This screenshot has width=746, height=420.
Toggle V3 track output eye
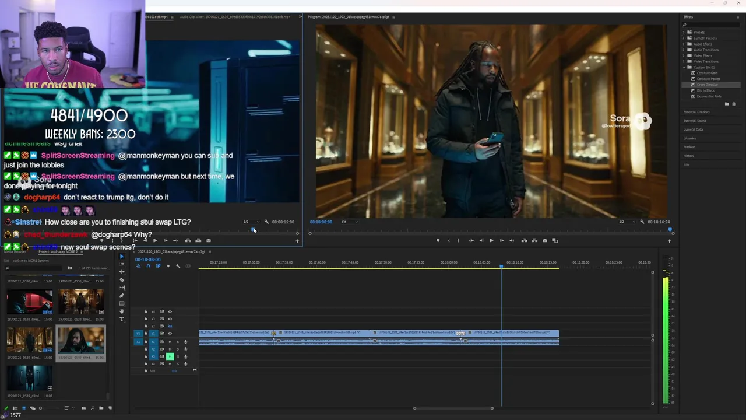170,319
